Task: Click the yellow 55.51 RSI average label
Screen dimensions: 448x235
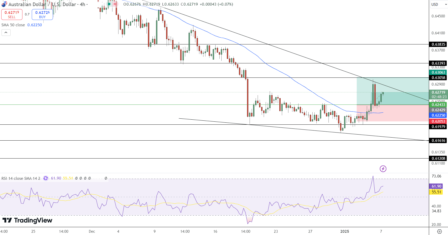Action: (436, 192)
